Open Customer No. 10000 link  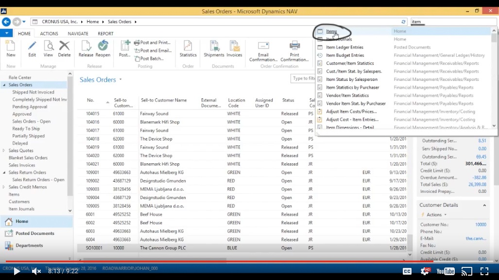(x=481, y=224)
